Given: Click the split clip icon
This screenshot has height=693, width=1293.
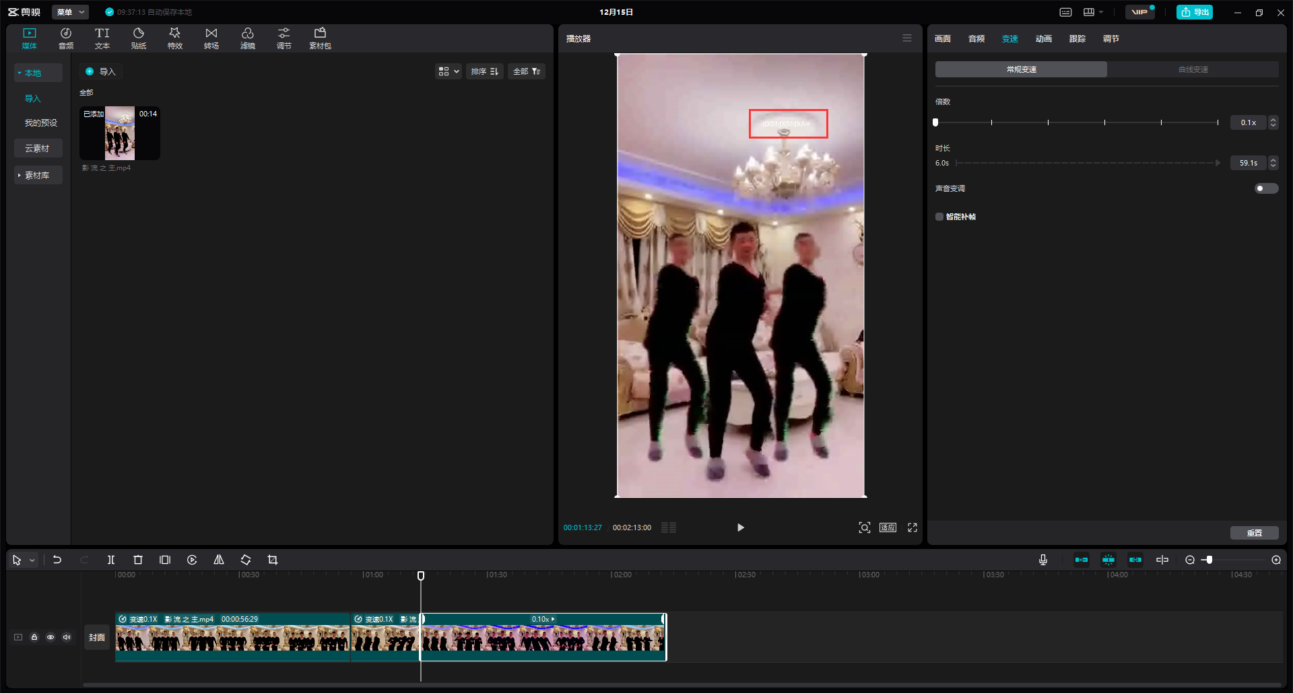Looking at the screenshot, I should coord(111,560).
